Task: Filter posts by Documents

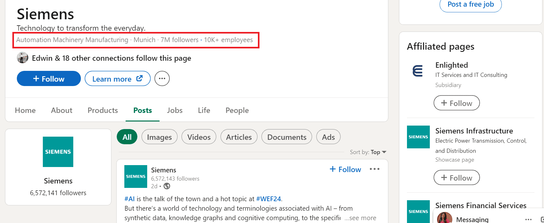Action: click(x=287, y=137)
